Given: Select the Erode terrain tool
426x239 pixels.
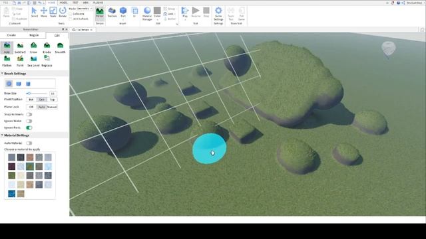Looking at the screenshot, I should coord(47,48).
